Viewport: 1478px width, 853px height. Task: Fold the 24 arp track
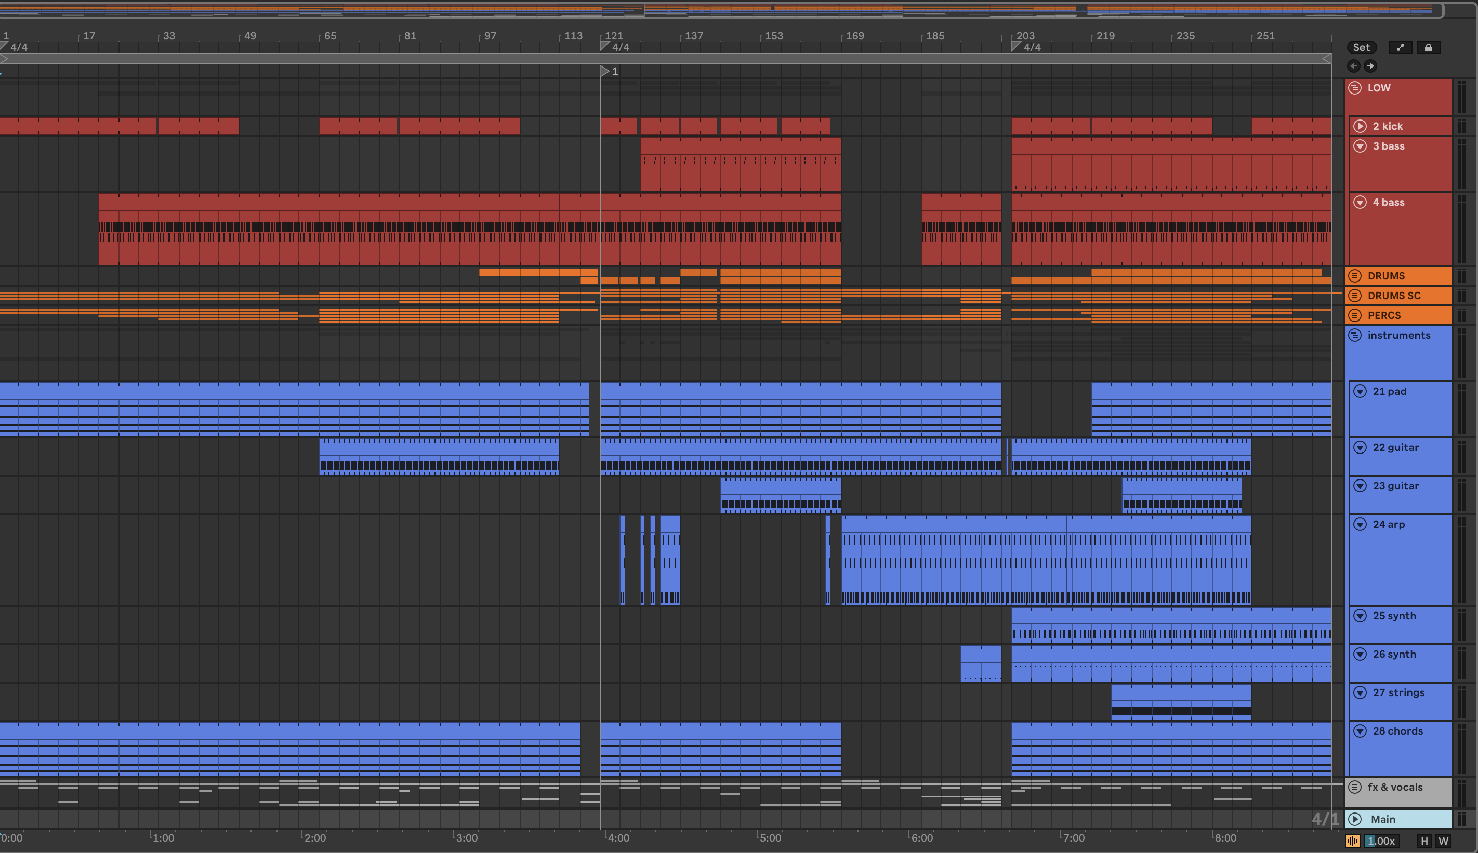[x=1360, y=524]
